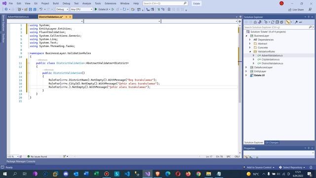316x178 pixels.
Task: Open Package Manager Console tab
Action: click(x=21, y=161)
